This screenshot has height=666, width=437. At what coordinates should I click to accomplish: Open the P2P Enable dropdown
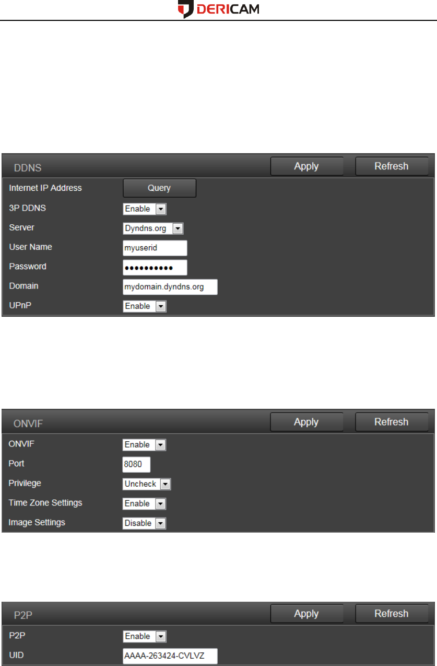[x=145, y=637]
